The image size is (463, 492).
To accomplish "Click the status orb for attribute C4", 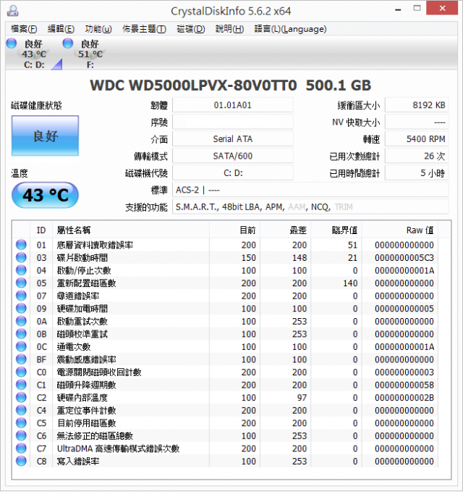I will (21, 410).
